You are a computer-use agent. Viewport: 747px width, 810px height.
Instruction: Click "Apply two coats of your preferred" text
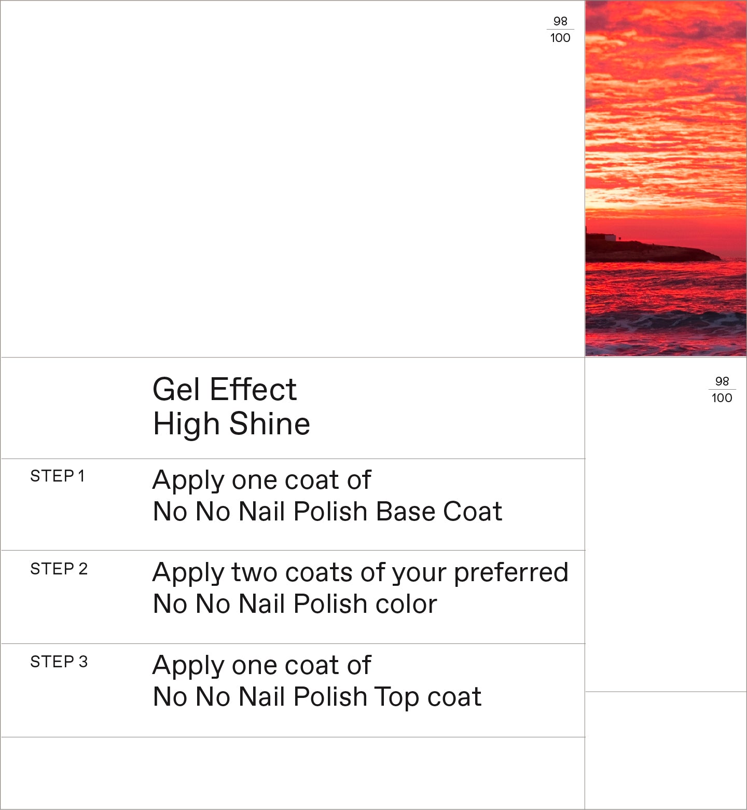pyautogui.click(x=360, y=572)
